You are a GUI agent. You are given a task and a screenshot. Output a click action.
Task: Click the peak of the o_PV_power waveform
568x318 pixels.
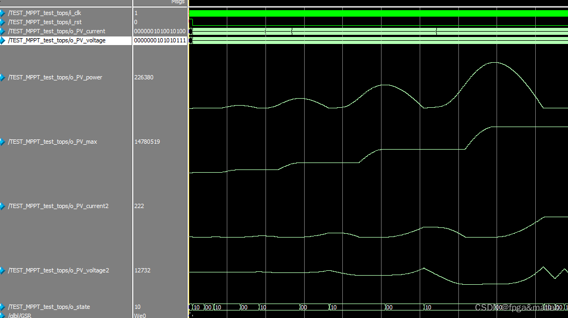coord(495,63)
